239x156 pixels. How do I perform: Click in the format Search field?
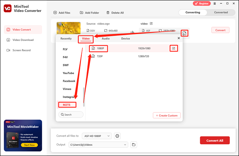click(x=71, y=114)
